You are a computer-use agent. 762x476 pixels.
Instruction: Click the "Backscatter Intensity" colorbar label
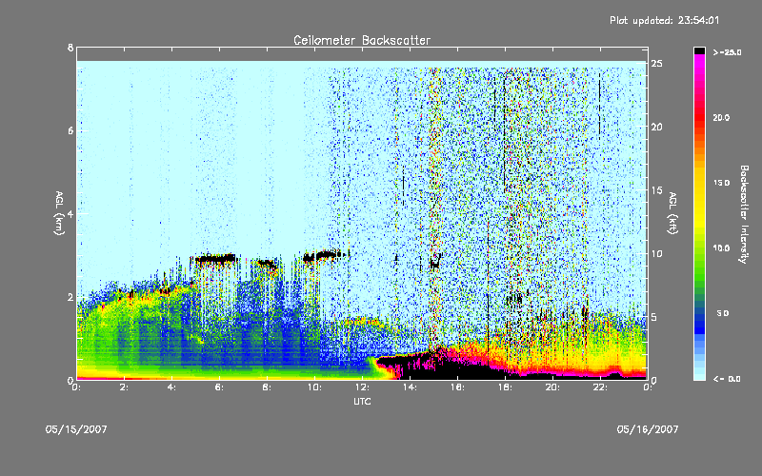[744, 214]
